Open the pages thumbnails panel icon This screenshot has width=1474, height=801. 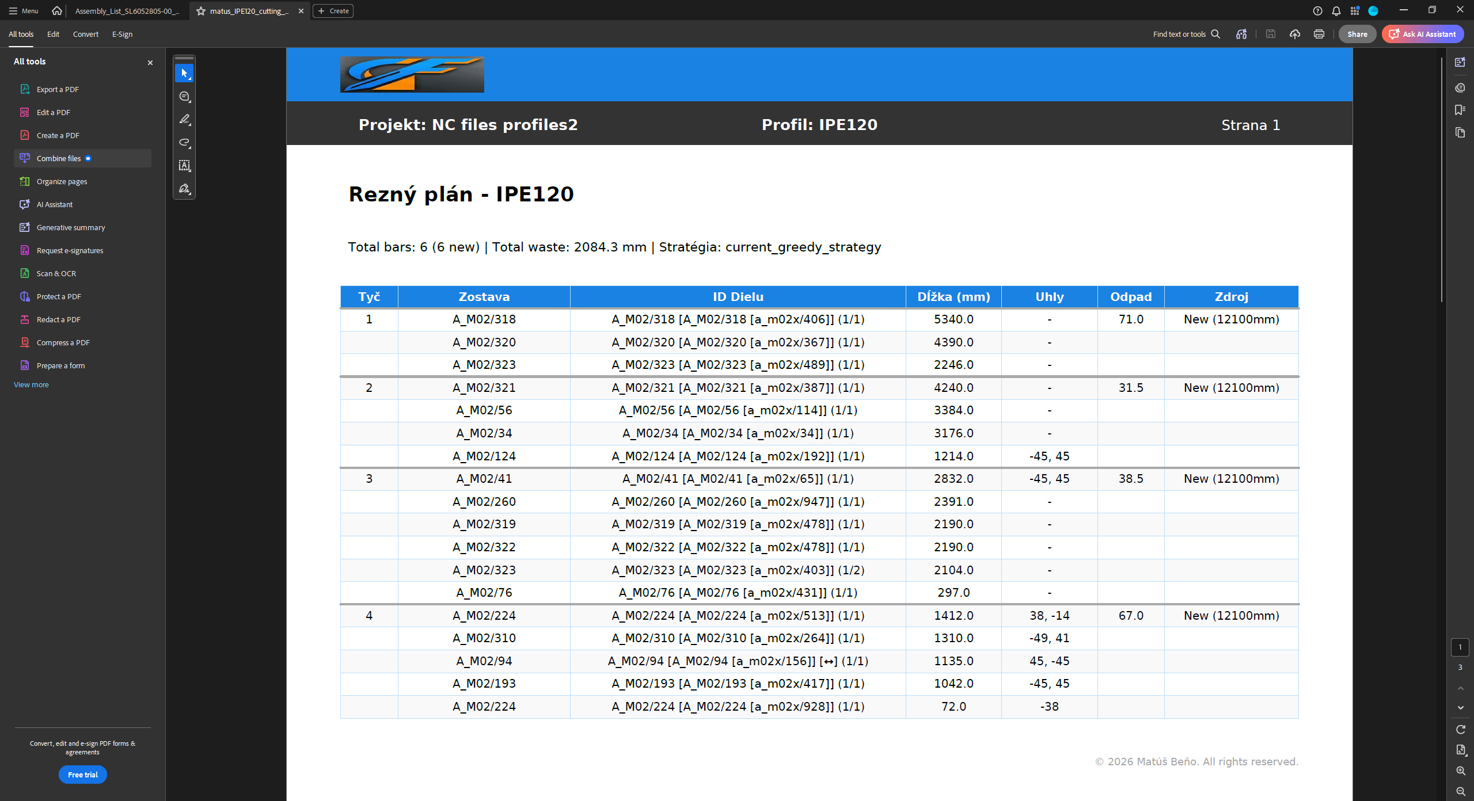pos(1460,133)
